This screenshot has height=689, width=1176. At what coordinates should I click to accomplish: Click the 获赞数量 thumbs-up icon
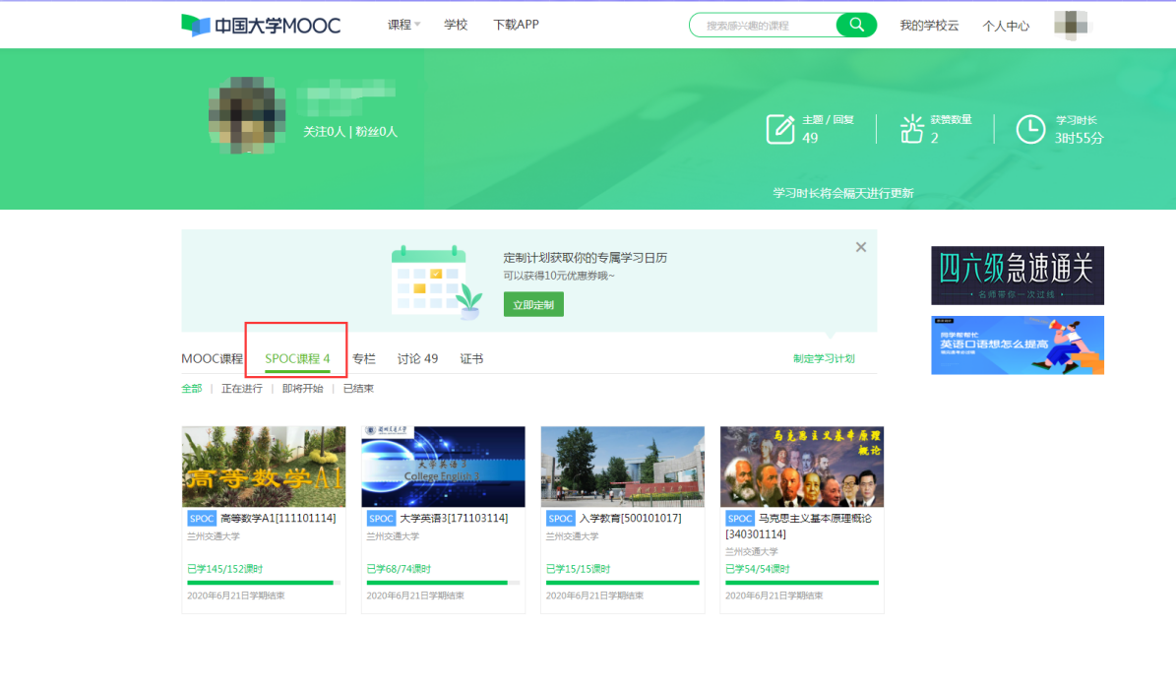tap(911, 129)
